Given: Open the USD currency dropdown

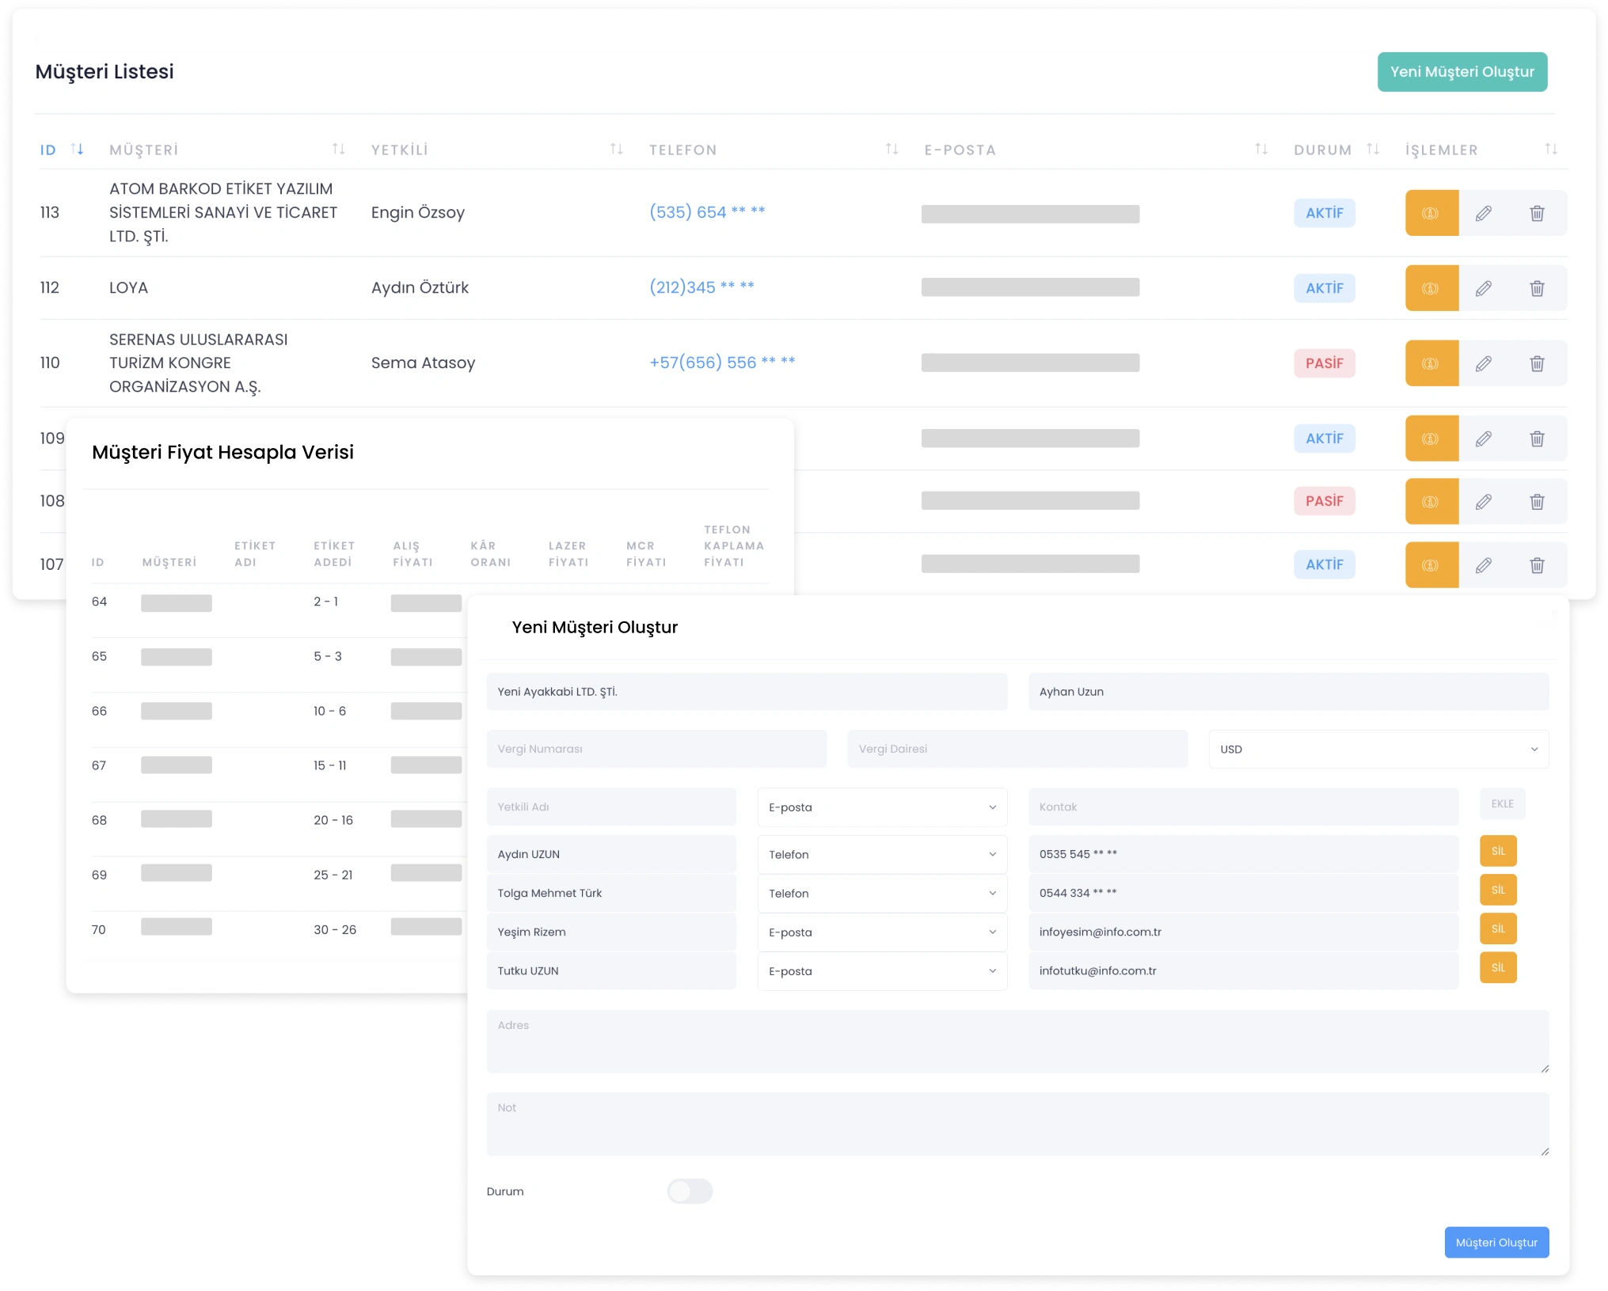Looking at the screenshot, I should click(1378, 749).
